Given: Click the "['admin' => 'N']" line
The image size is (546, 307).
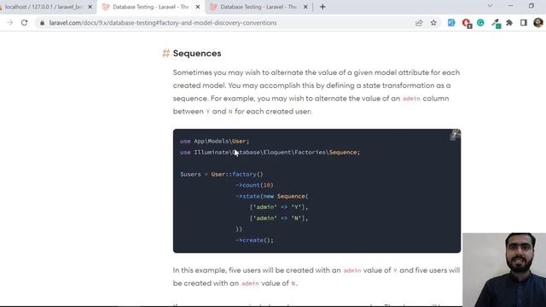Looking at the screenshot, I should pos(279,218).
